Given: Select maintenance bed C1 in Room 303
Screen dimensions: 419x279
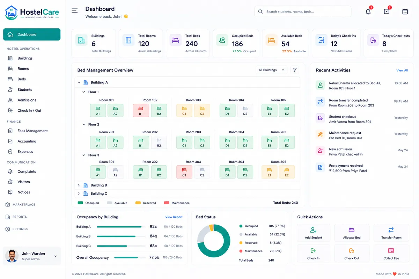Looking at the screenshot, I should (184, 172).
